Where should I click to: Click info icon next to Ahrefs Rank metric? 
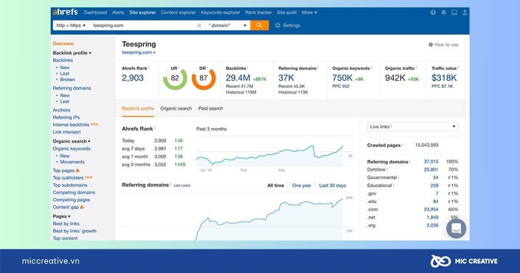[149, 68]
